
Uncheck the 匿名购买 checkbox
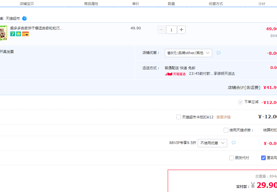(263, 158)
